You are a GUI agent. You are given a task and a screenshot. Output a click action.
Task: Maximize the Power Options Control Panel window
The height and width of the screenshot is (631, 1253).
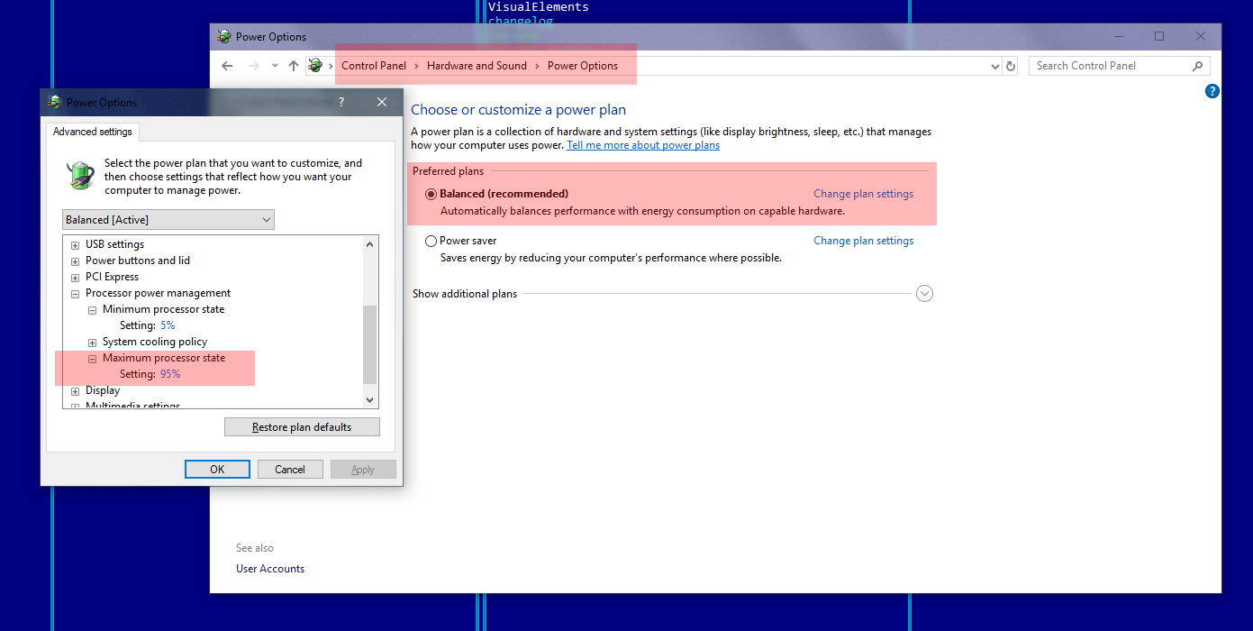click(x=1159, y=37)
